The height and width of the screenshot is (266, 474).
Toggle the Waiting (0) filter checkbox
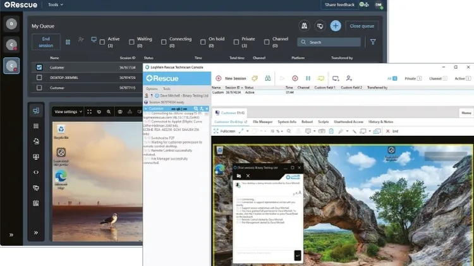click(131, 42)
